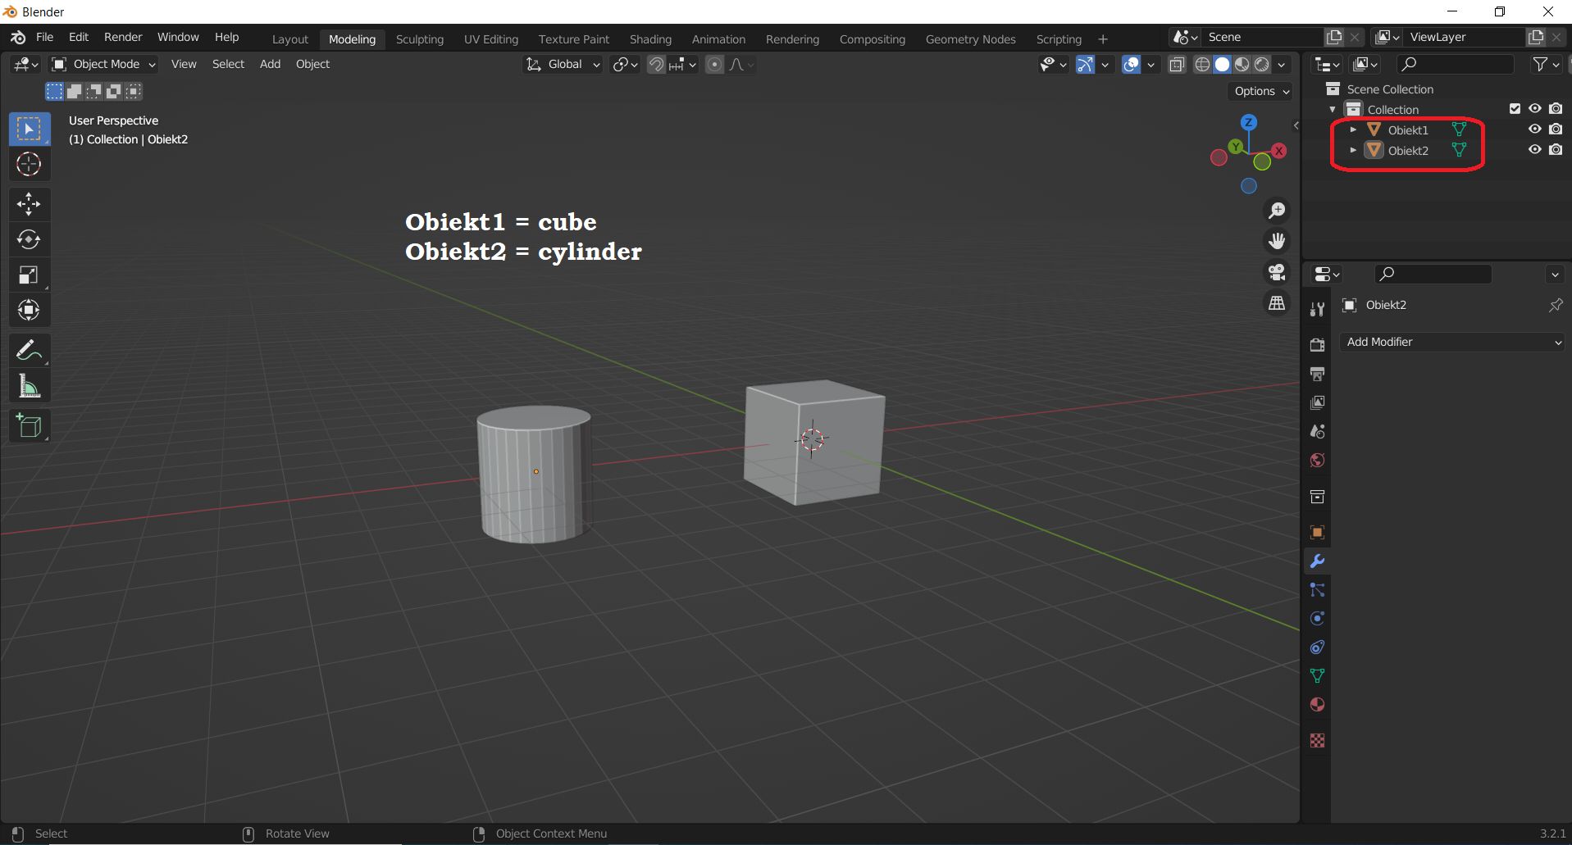Select the Annotate pencil tool

pos(29,351)
